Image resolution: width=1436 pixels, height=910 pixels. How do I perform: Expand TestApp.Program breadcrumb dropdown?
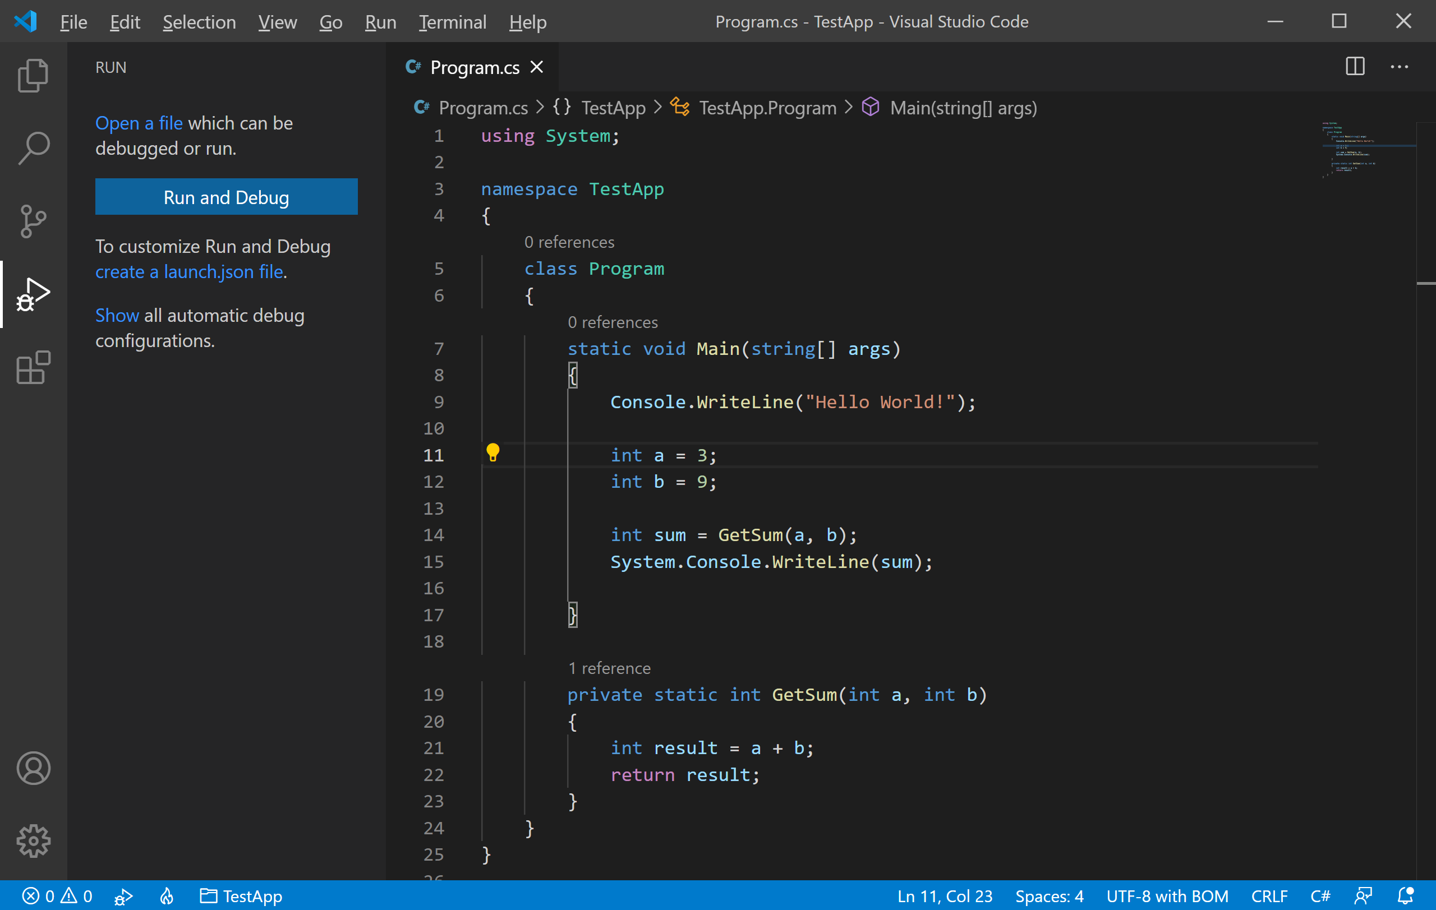(x=767, y=108)
